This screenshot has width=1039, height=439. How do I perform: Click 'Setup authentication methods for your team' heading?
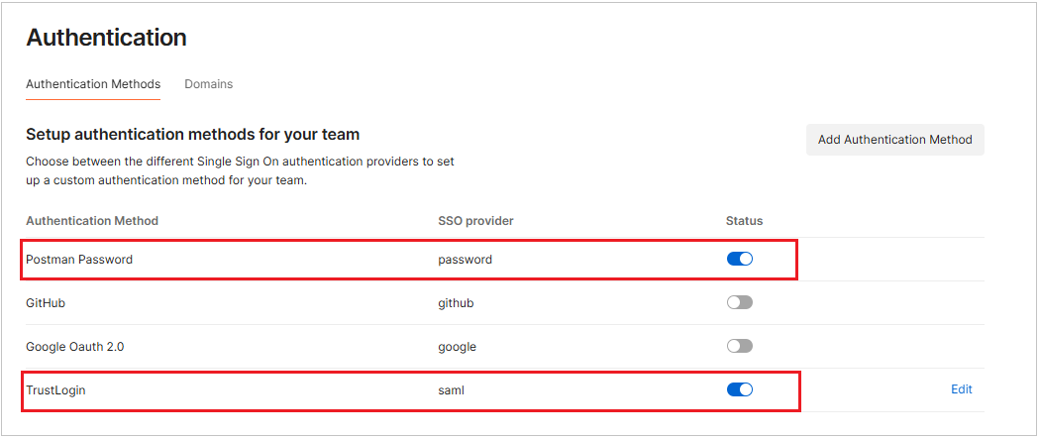tap(193, 135)
